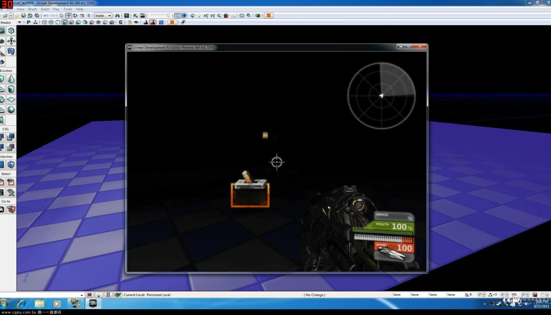This screenshot has width=551, height=315.
Task: Go to builder brush red cube icon
Action: [11, 209]
